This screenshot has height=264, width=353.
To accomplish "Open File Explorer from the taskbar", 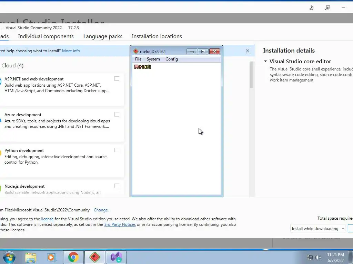I will (x=31, y=257).
